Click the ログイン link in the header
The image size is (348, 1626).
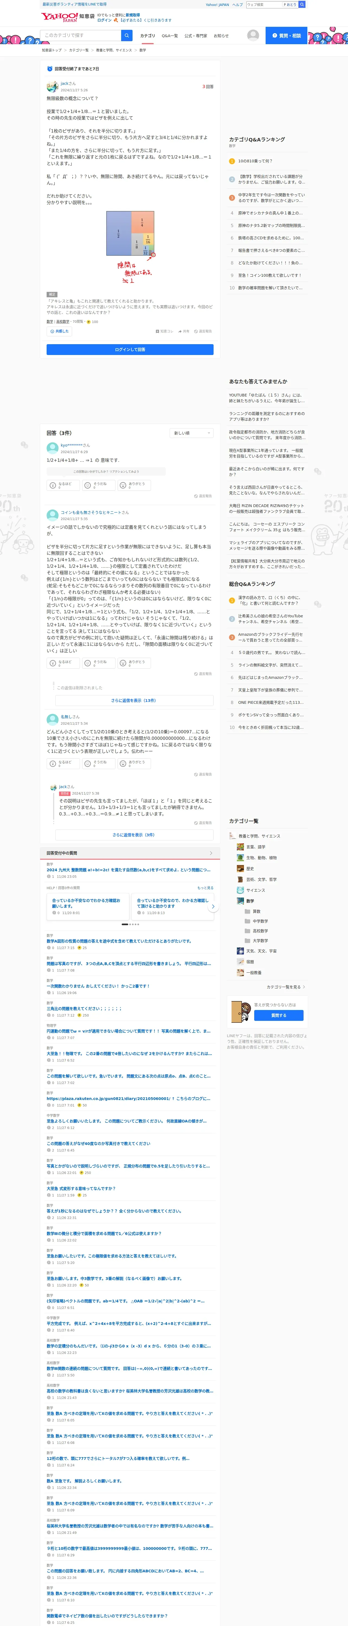[104, 20]
